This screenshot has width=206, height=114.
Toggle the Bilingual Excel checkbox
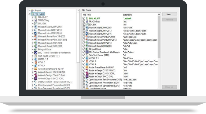click(x=84, y=49)
